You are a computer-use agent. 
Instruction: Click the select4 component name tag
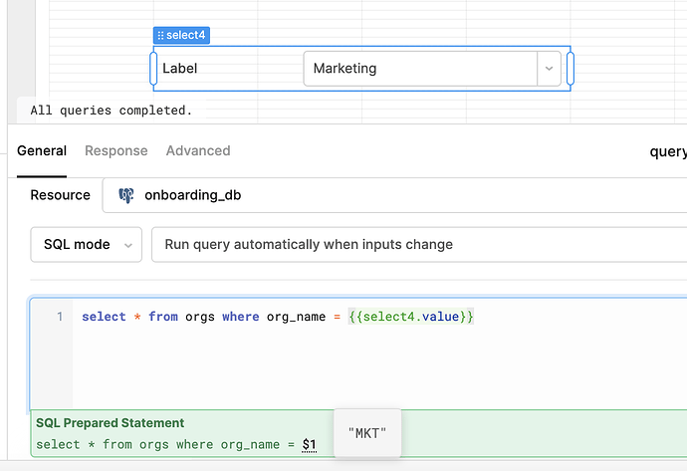[x=181, y=35]
